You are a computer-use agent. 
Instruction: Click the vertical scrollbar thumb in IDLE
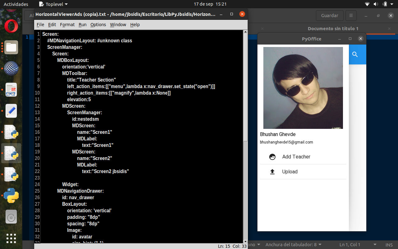click(245, 87)
